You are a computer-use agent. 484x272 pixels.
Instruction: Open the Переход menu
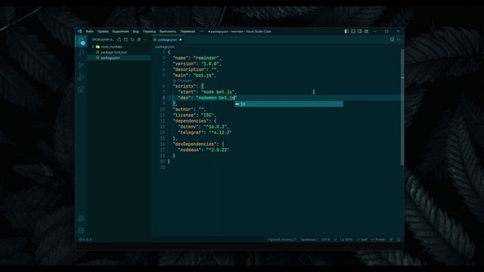149,31
